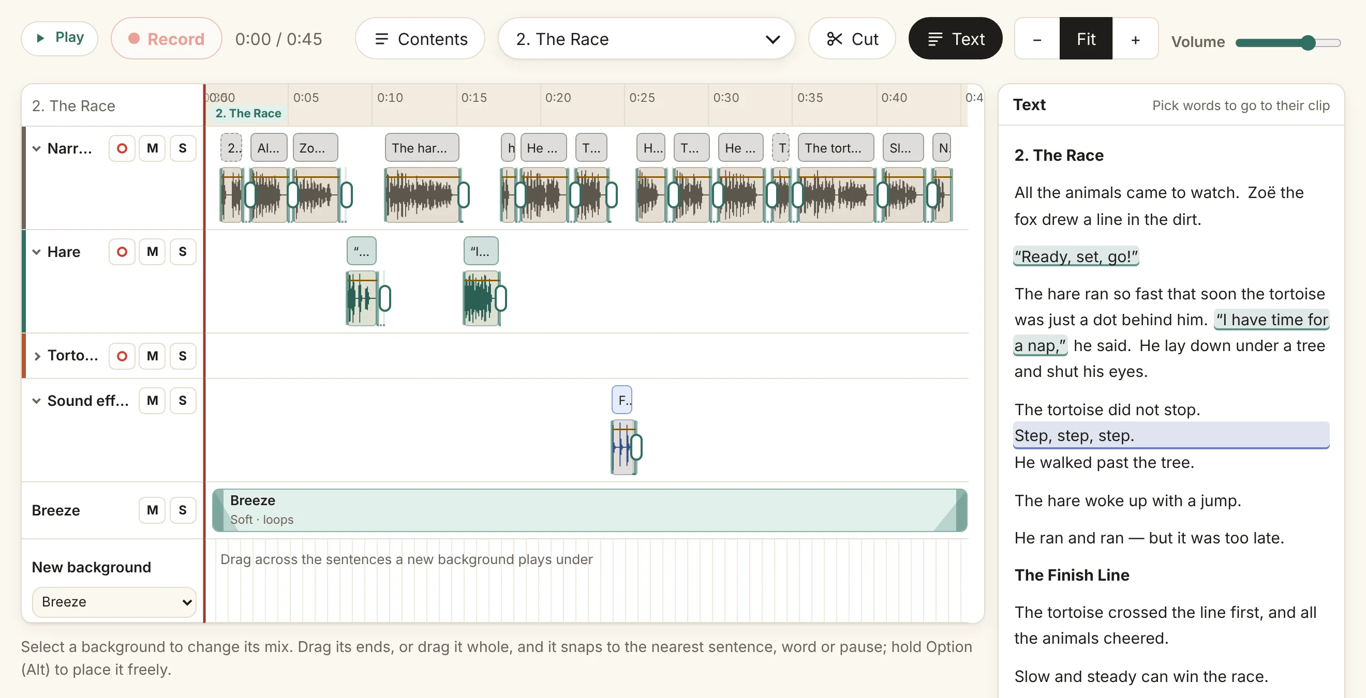Mute the Sound effects track
1366x698 pixels.
(152, 401)
